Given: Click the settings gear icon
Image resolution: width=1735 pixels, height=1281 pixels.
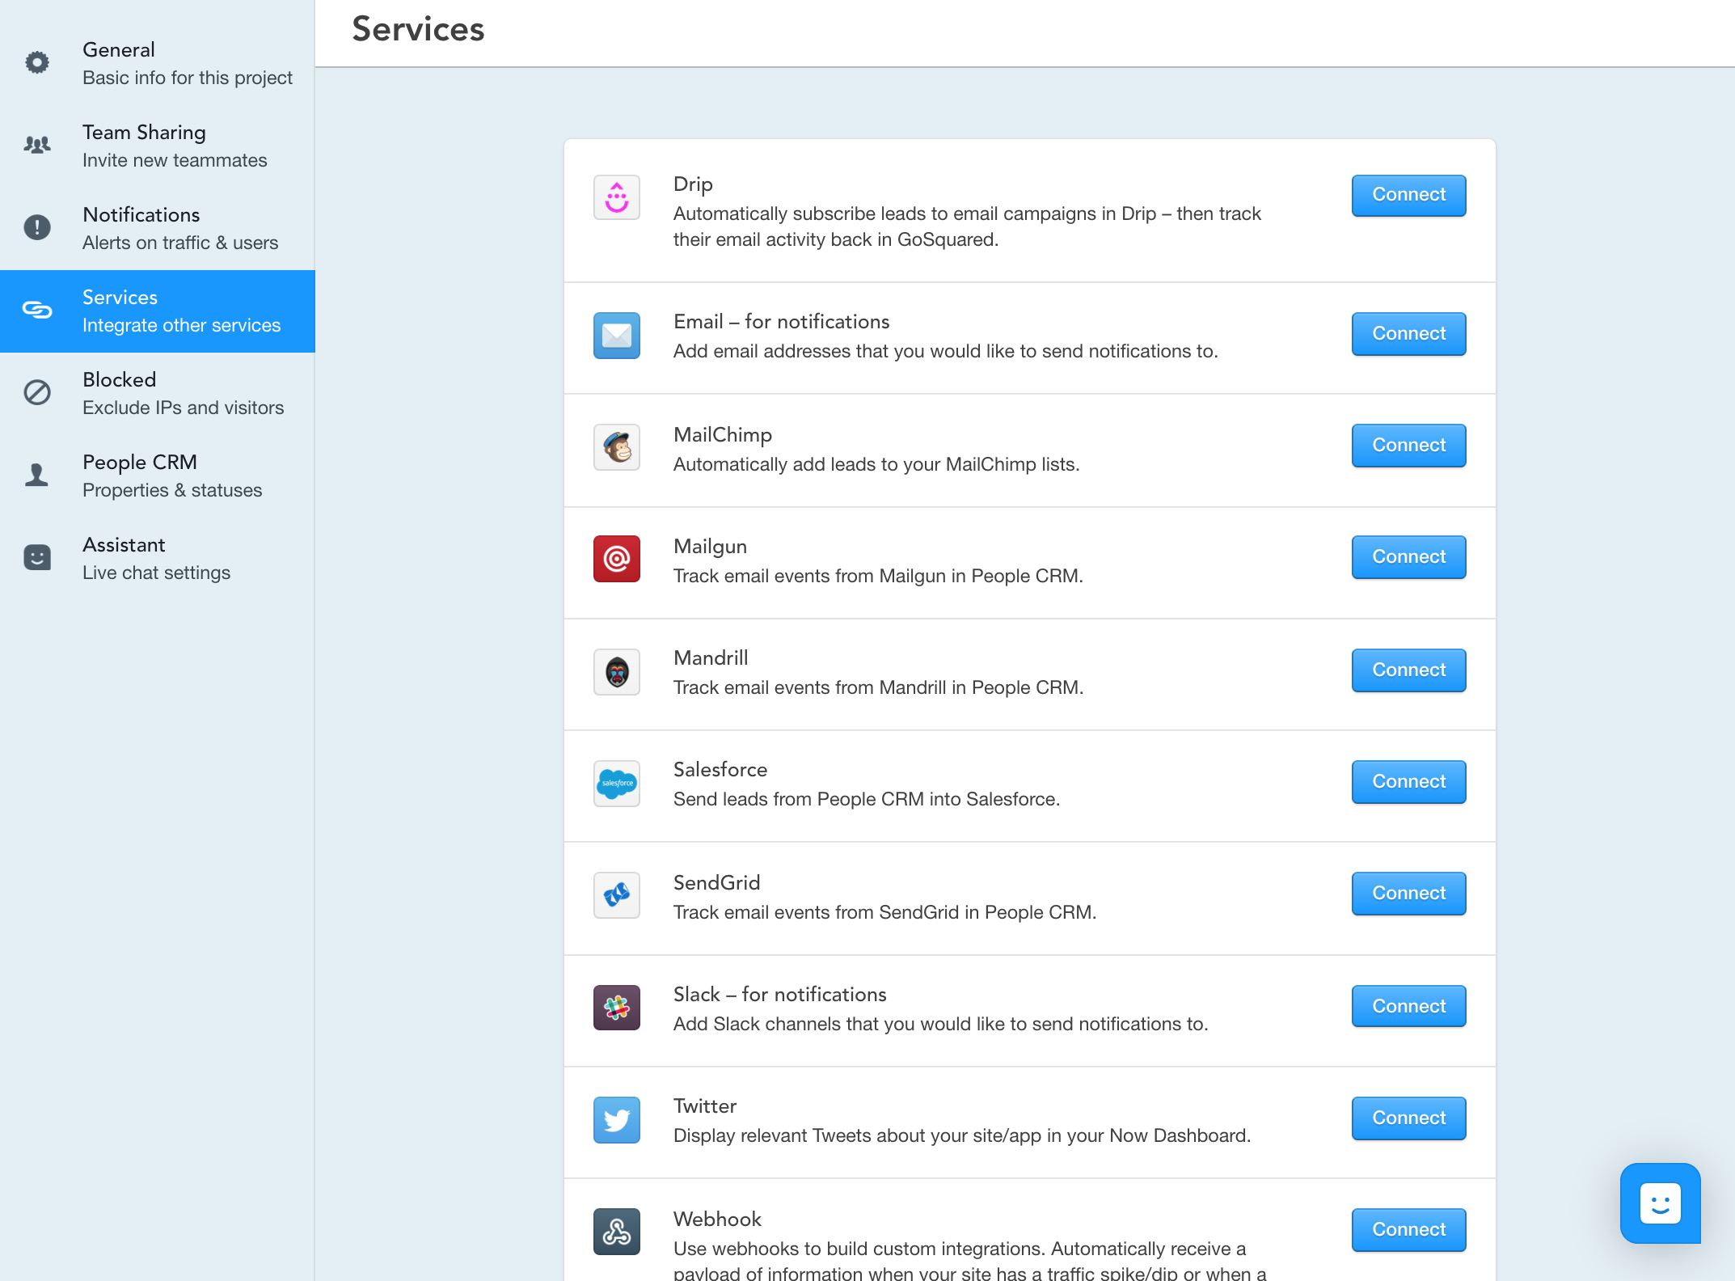Looking at the screenshot, I should tap(35, 62).
